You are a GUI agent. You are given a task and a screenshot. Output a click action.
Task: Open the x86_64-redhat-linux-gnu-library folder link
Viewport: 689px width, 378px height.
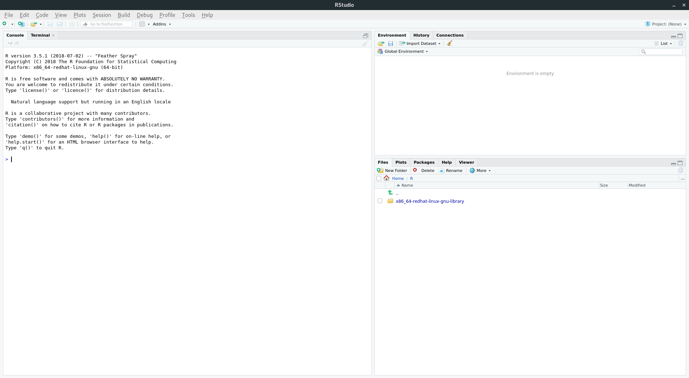430,201
